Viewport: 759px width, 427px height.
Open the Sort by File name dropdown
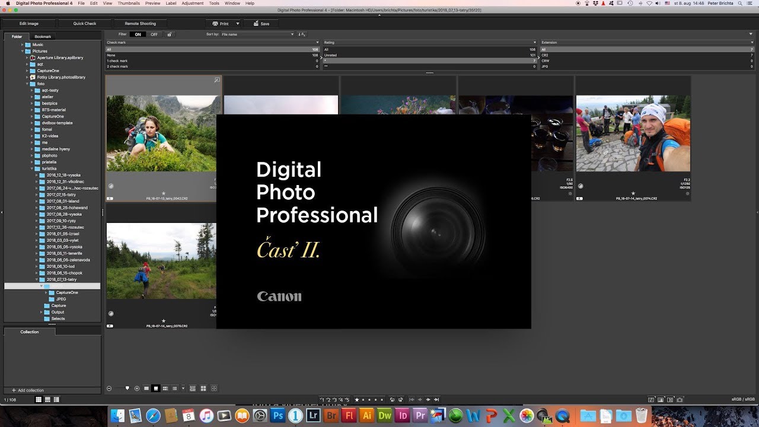[x=258, y=34]
